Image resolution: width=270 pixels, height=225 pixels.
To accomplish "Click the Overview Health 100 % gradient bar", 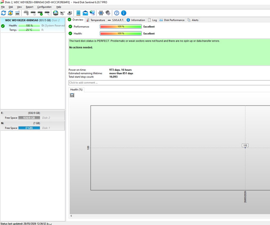I will click(x=121, y=33).
